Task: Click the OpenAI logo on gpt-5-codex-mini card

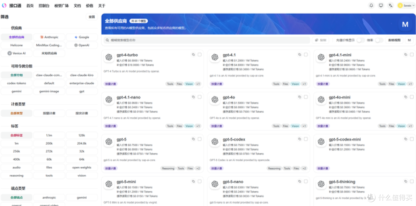Action: coord(321,142)
